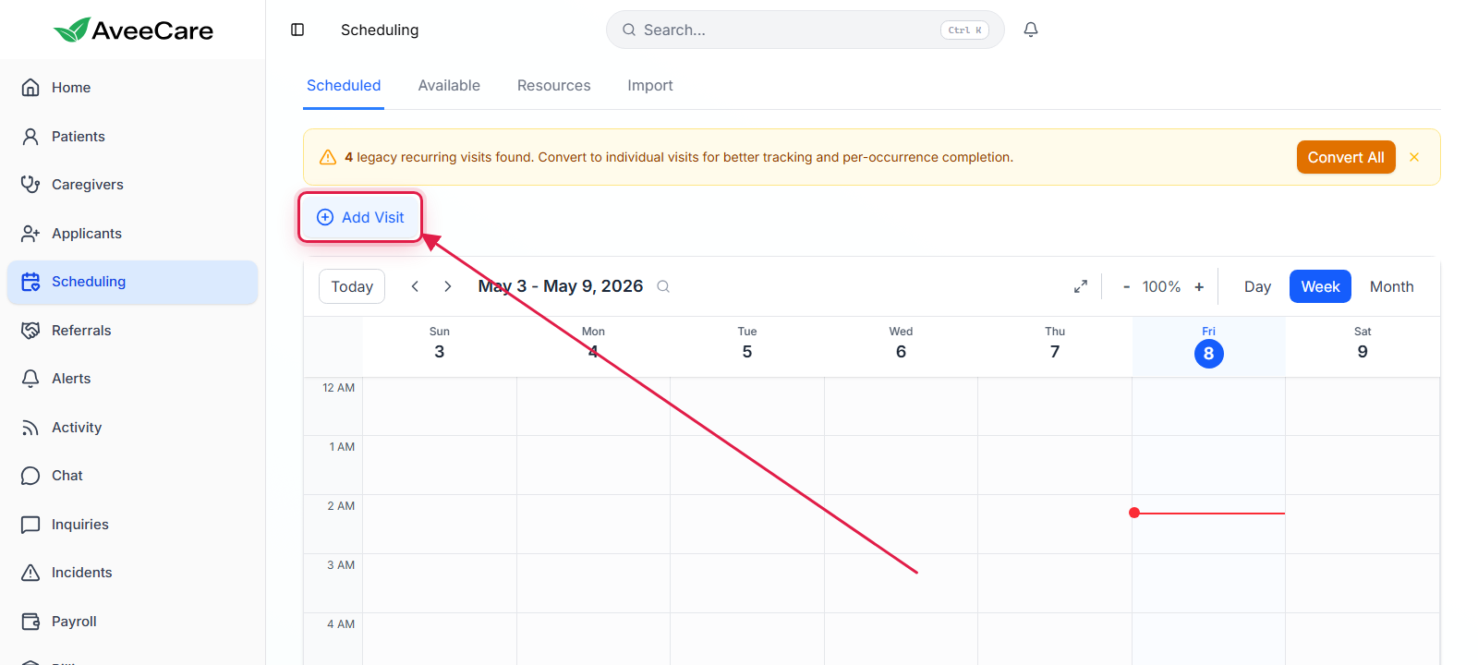Toggle the sidebar panel icon

click(x=297, y=30)
